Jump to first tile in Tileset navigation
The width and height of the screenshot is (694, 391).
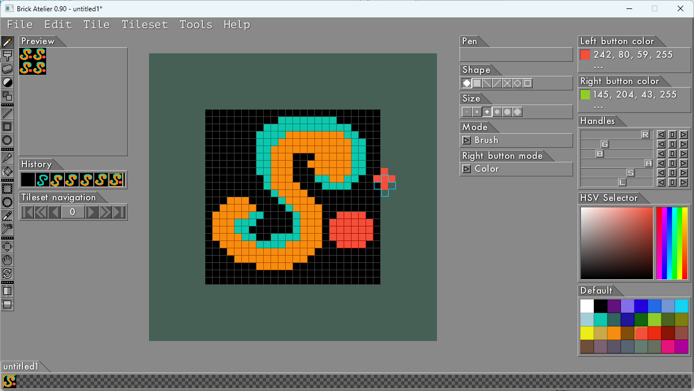point(28,212)
